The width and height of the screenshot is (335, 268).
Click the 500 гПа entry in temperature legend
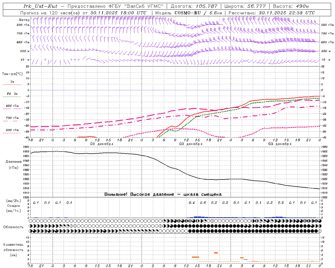[x=12, y=130]
